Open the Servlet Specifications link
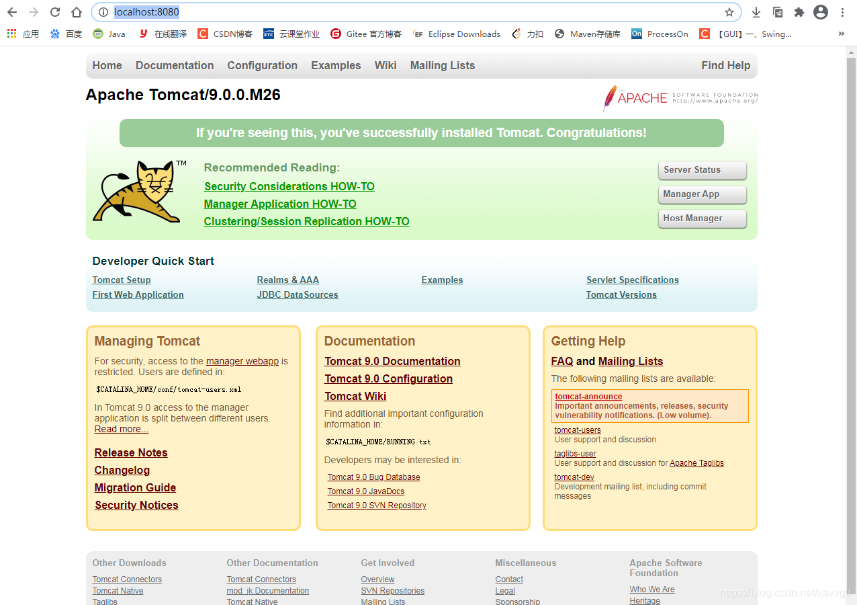Screen dimensions: 857x605 pyautogui.click(x=633, y=280)
